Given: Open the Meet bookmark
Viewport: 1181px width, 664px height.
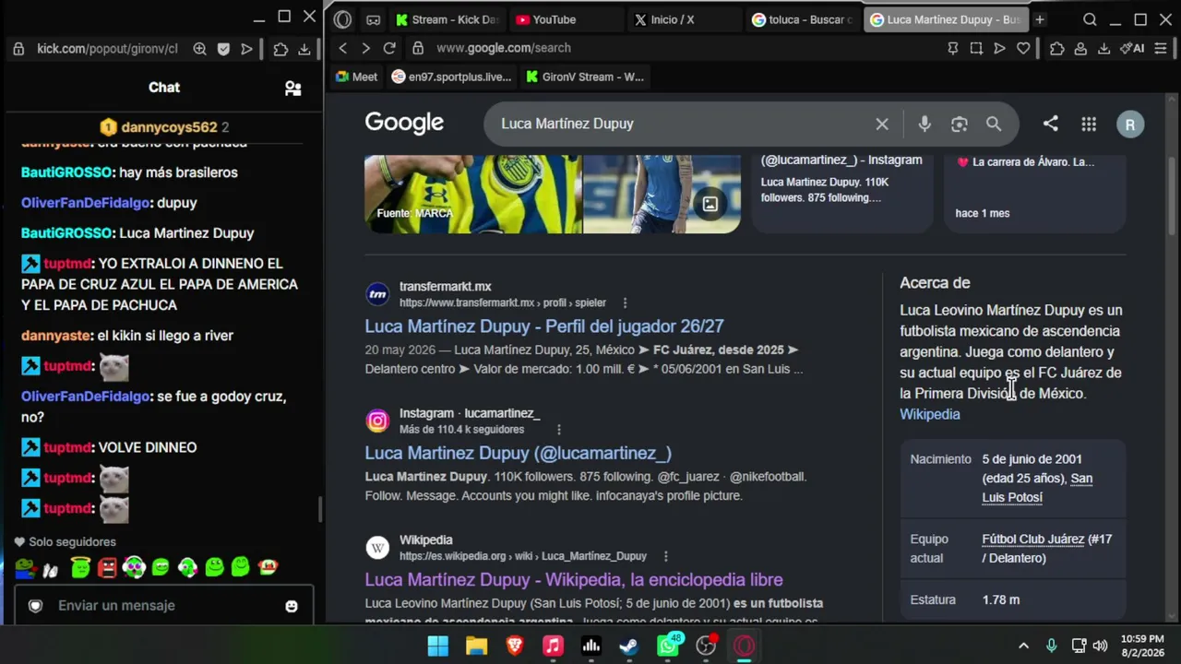Looking at the screenshot, I should tap(356, 77).
